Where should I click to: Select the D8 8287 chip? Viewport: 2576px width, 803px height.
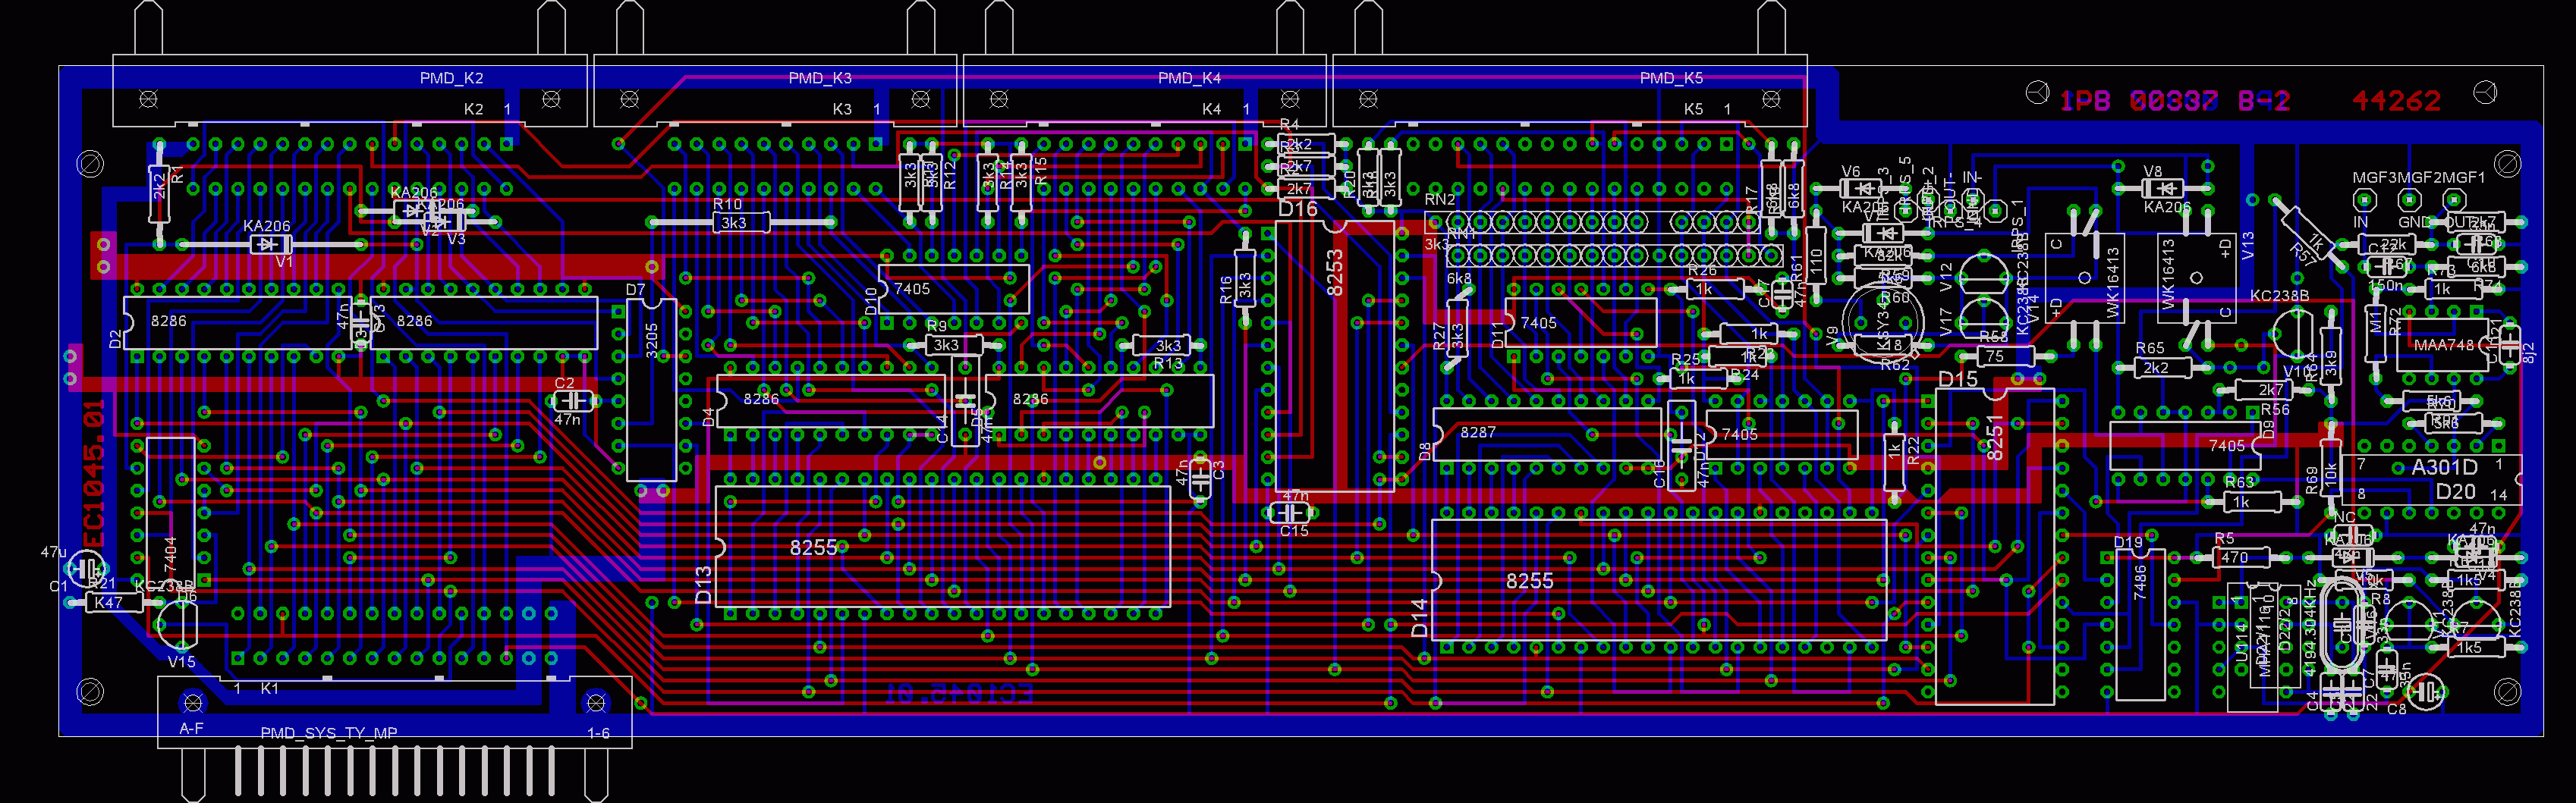point(1547,434)
